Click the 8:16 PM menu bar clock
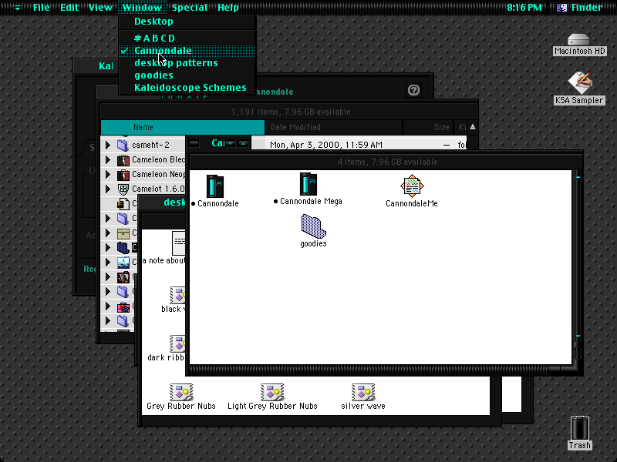The height and width of the screenshot is (462, 617). click(524, 8)
